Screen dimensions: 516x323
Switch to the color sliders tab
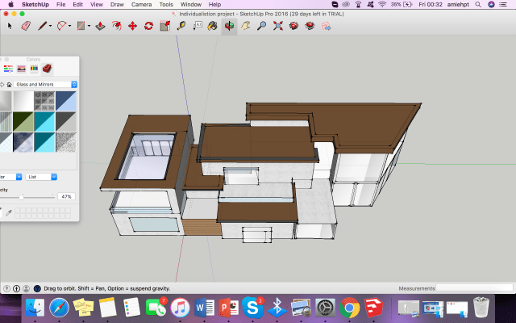pos(8,68)
